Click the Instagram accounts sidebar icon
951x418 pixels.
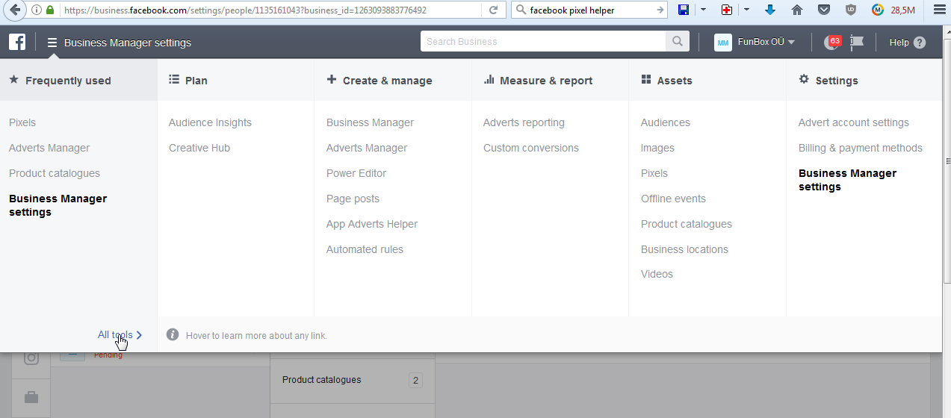coord(31,358)
